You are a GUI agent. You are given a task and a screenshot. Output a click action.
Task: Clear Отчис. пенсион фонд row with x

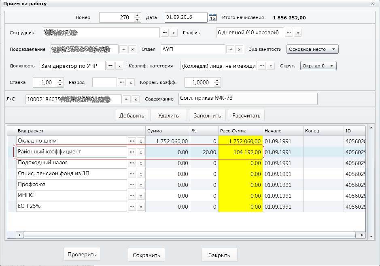click(141, 174)
